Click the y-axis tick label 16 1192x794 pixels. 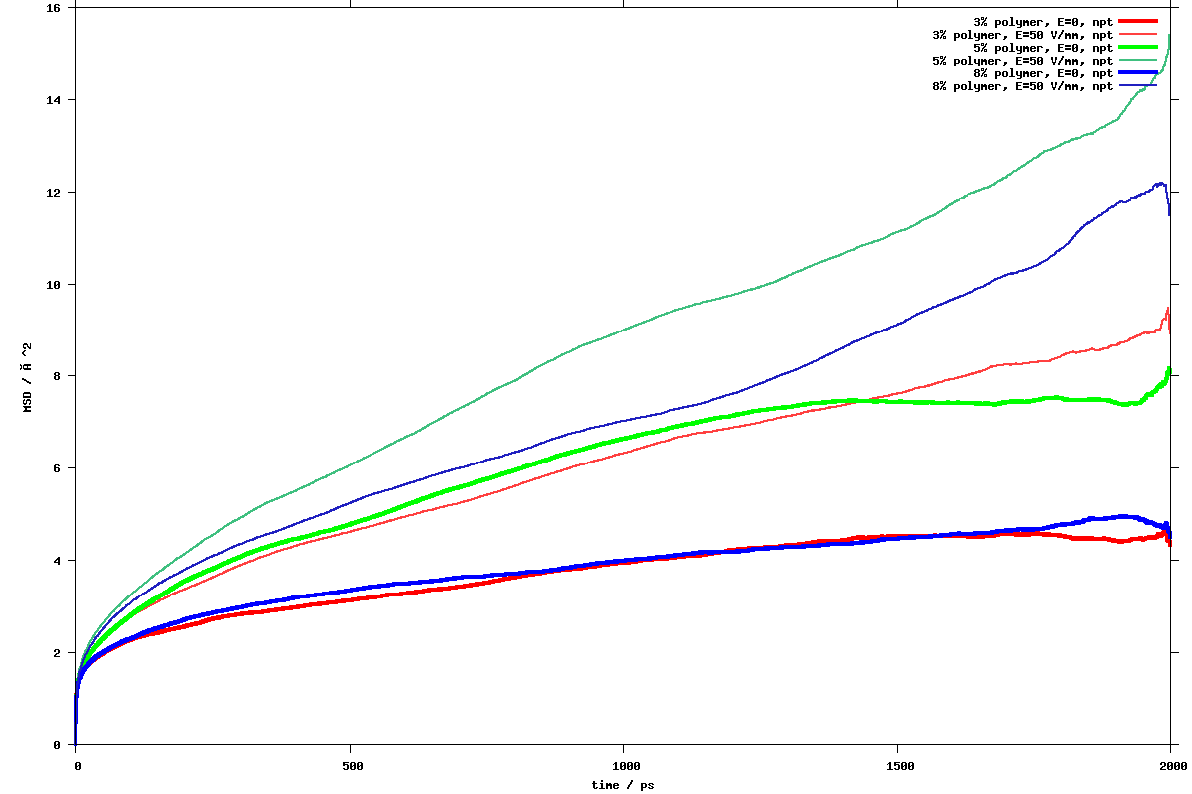click(54, 8)
